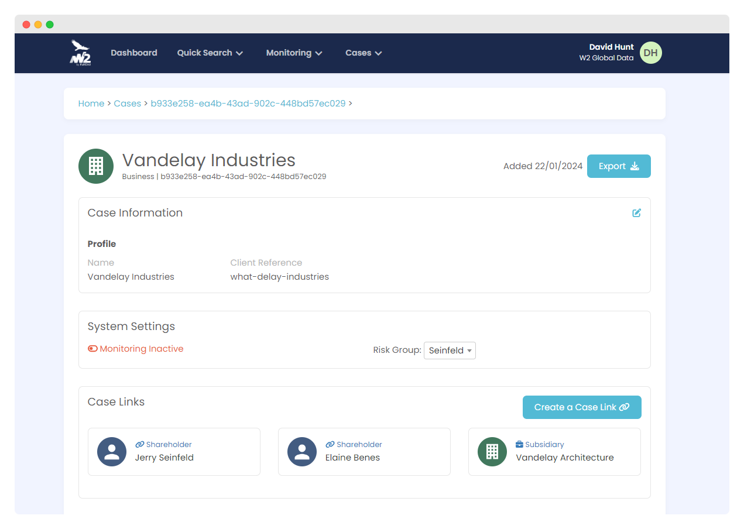Click Elaine Benes' person avatar icon
This screenshot has width=744, height=529.
pyautogui.click(x=302, y=451)
